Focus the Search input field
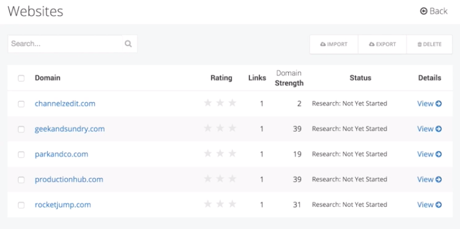 [65, 44]
